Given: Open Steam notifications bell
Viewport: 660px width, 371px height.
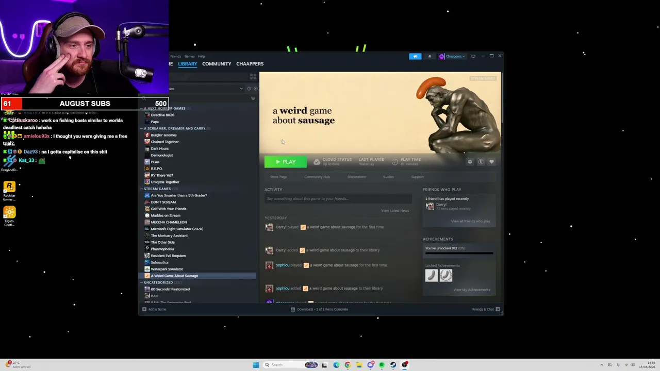Looking at the screenshot, I should pyautogui.click(x=430, y=56).
